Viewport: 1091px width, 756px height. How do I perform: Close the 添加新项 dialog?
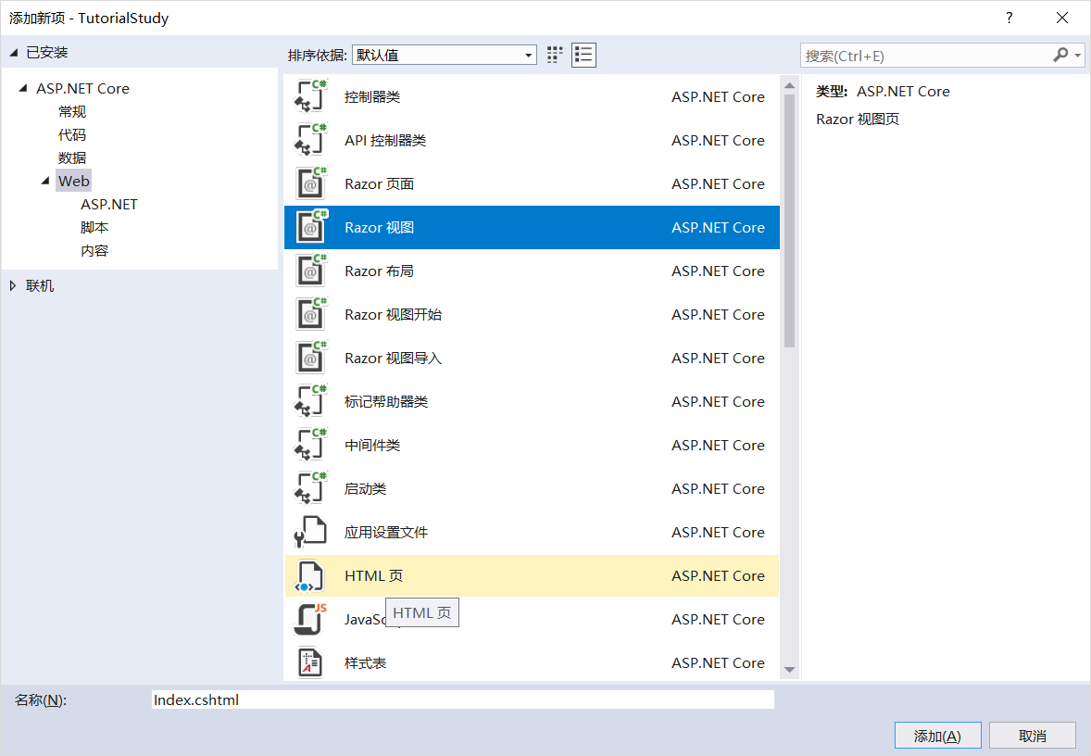point(1061,19)
